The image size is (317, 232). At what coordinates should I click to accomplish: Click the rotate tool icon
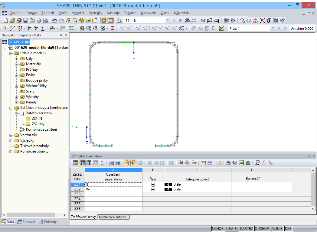(249, 20)
